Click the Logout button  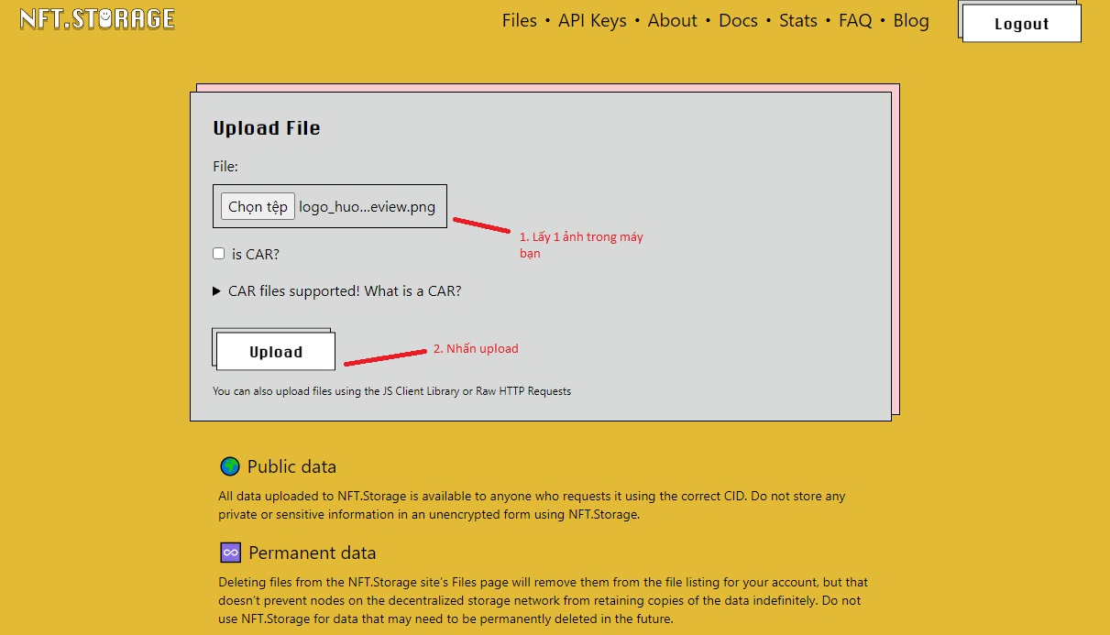(x=1021, y=24)
